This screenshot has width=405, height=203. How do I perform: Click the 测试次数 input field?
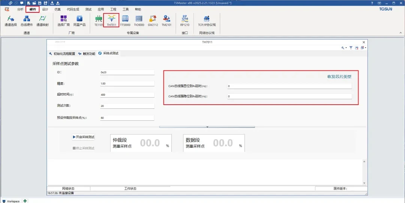(x=127, y=106)
